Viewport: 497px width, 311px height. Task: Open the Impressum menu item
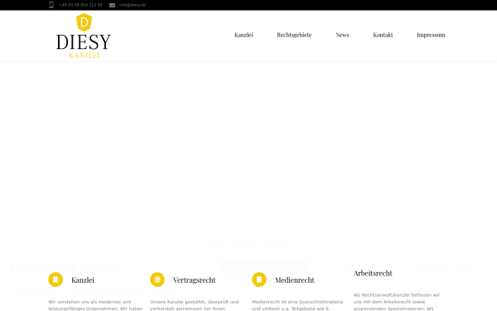tap(431, 35)
